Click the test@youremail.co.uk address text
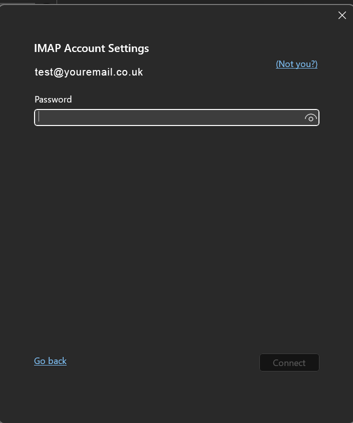 (x=89, y=72)
